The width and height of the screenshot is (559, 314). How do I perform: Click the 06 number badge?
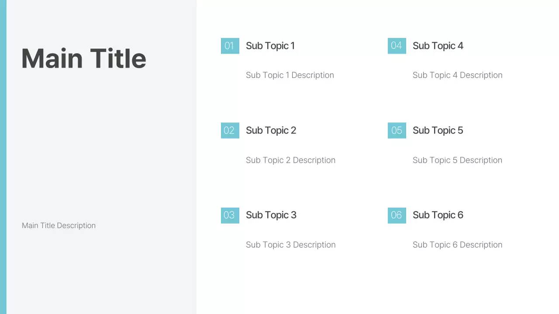pos(397,215)
